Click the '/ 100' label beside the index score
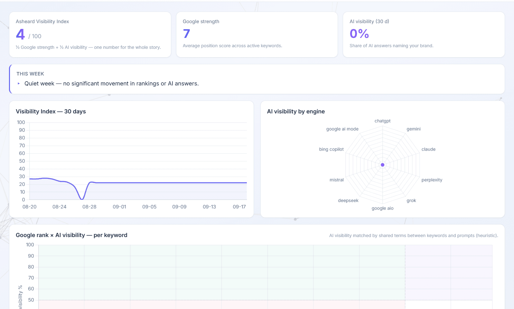Image resolution: width=514 pixels, height=309 pixels. click(35, 36)
